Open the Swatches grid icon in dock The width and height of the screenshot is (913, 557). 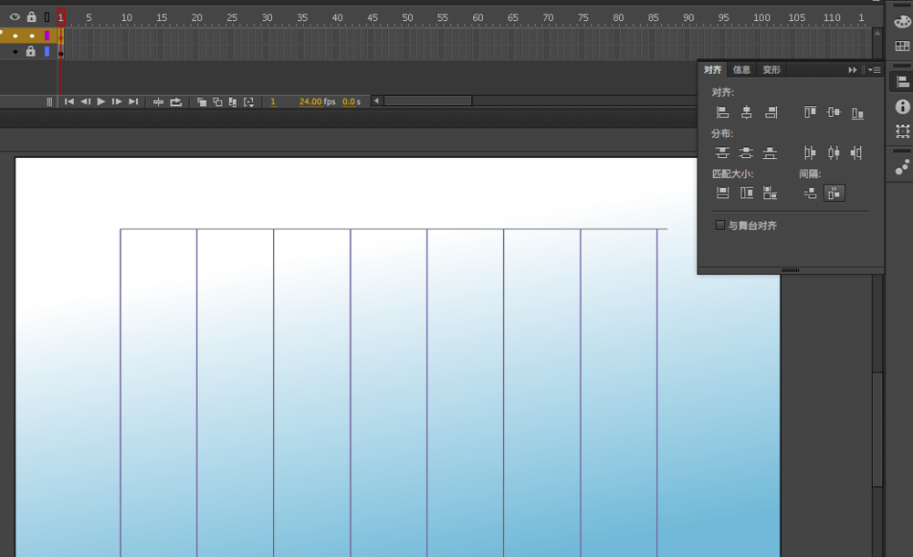tap(902, 46)
